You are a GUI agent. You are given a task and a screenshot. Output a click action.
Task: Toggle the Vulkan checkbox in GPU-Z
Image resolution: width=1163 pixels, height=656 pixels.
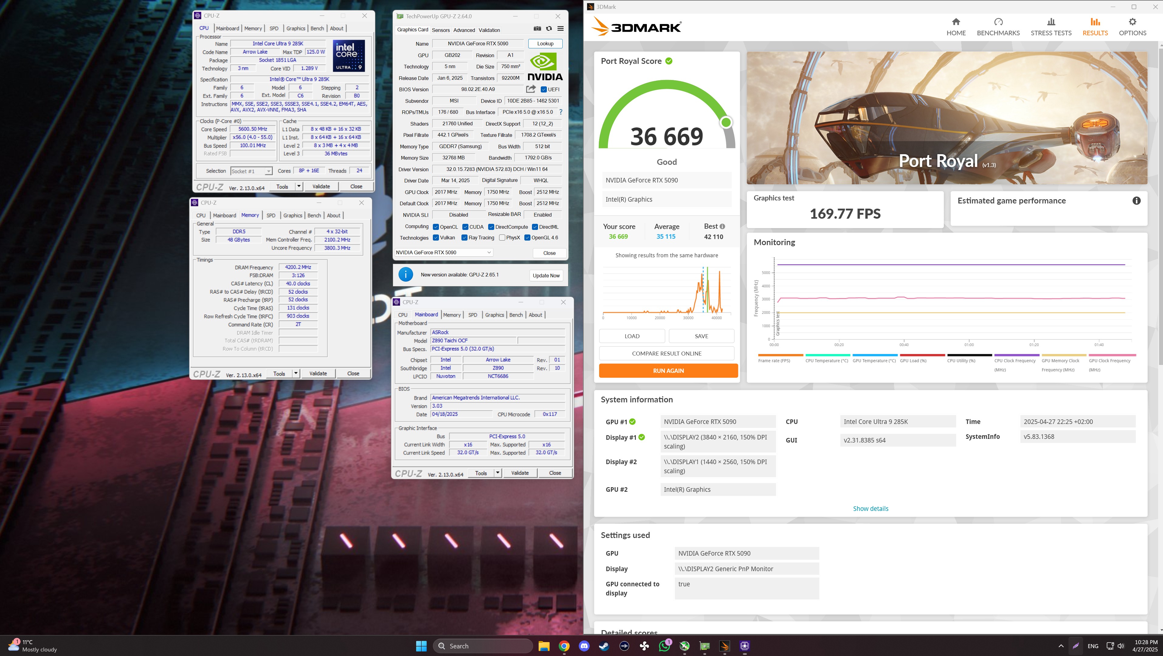click(x=436, y=238)
